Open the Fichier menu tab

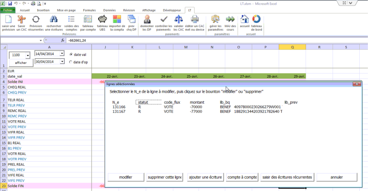[8, 10]
